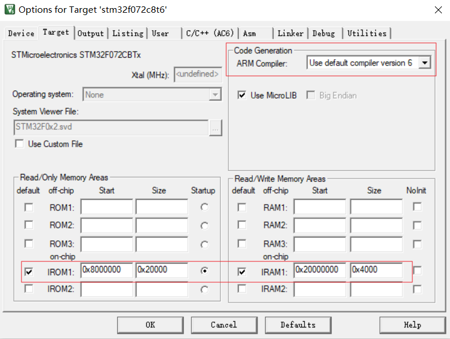Edit the IROM1 Start field 0x8000000
The width and height of the screenshot is (450, 339).
click(107, 270)
